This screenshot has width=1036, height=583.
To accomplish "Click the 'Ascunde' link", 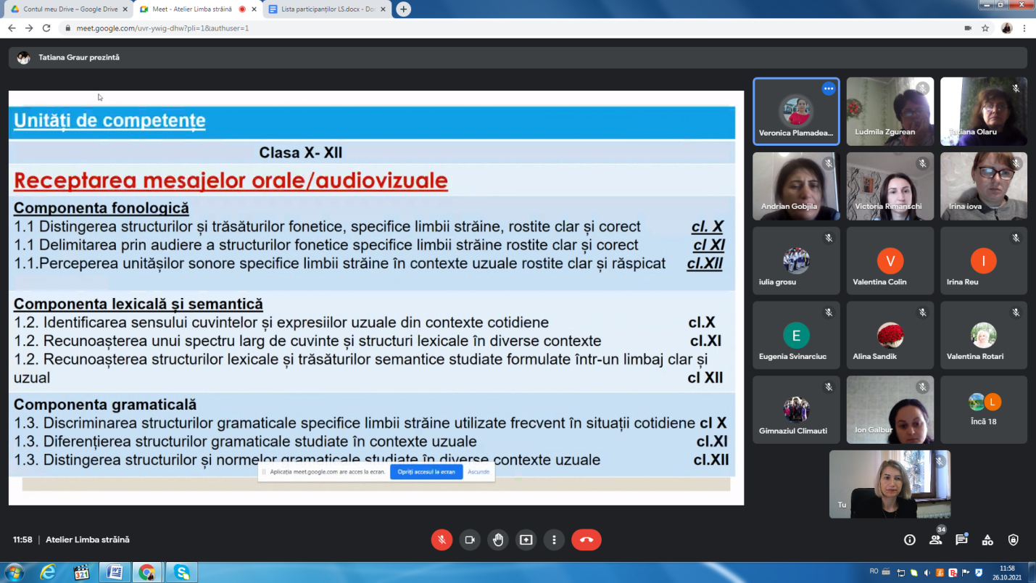I will pos(478,471).
